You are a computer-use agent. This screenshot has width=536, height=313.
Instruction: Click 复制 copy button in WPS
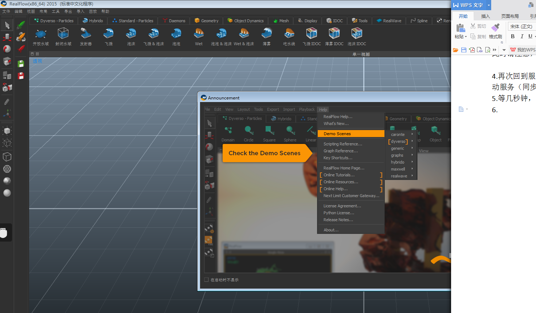tap(478, 36)
